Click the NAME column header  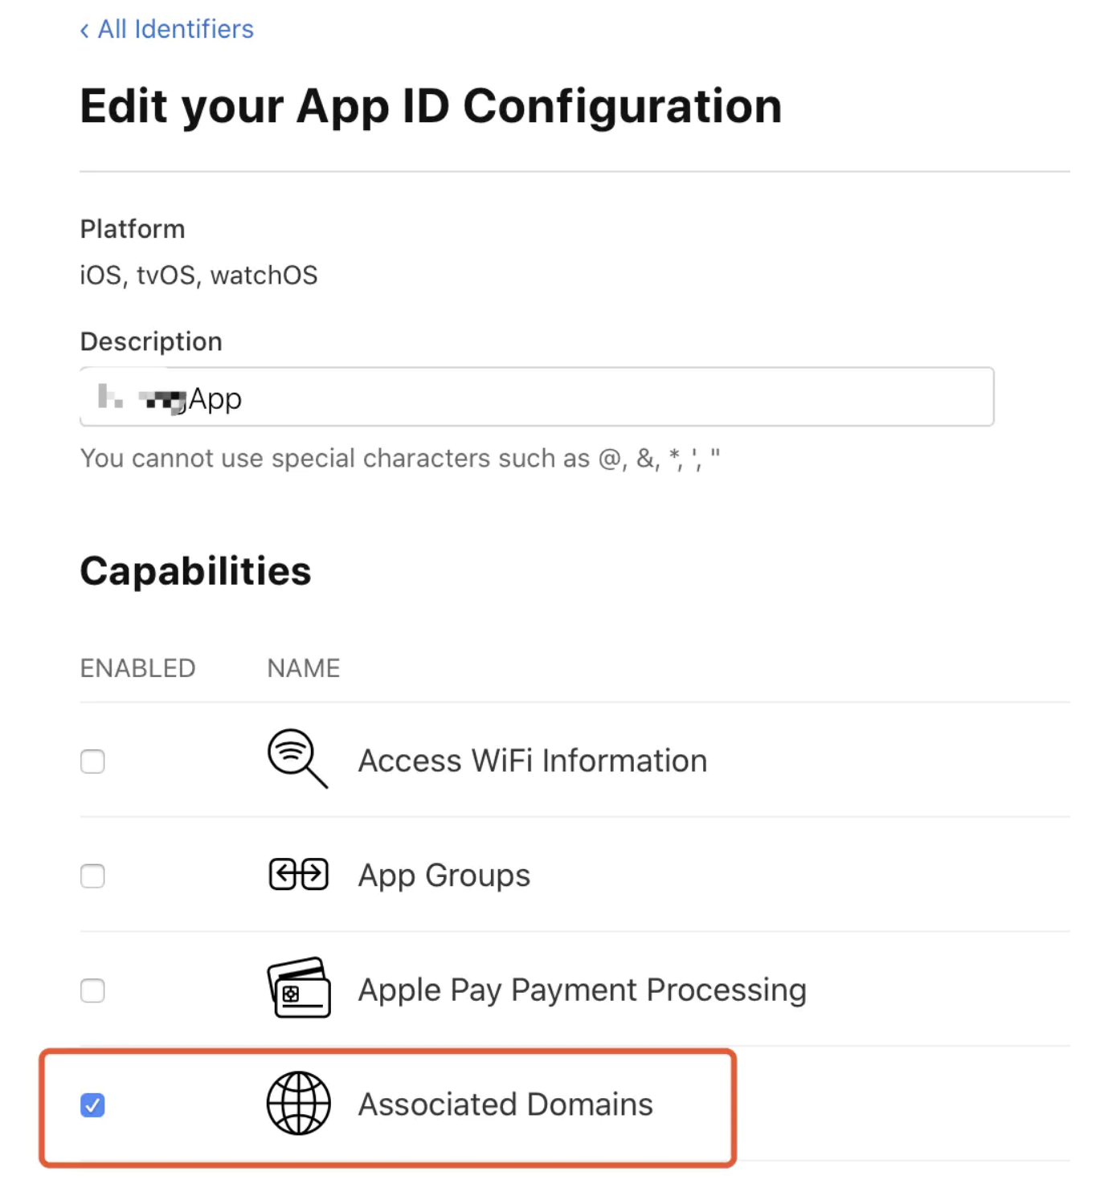point(303,667)
